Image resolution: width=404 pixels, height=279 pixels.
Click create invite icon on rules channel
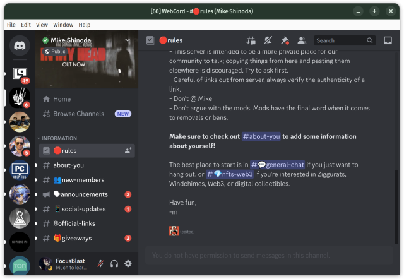tap(128, 150)
